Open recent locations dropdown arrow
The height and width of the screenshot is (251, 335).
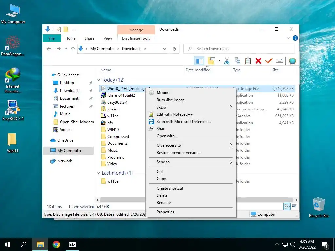pos(66,49)
